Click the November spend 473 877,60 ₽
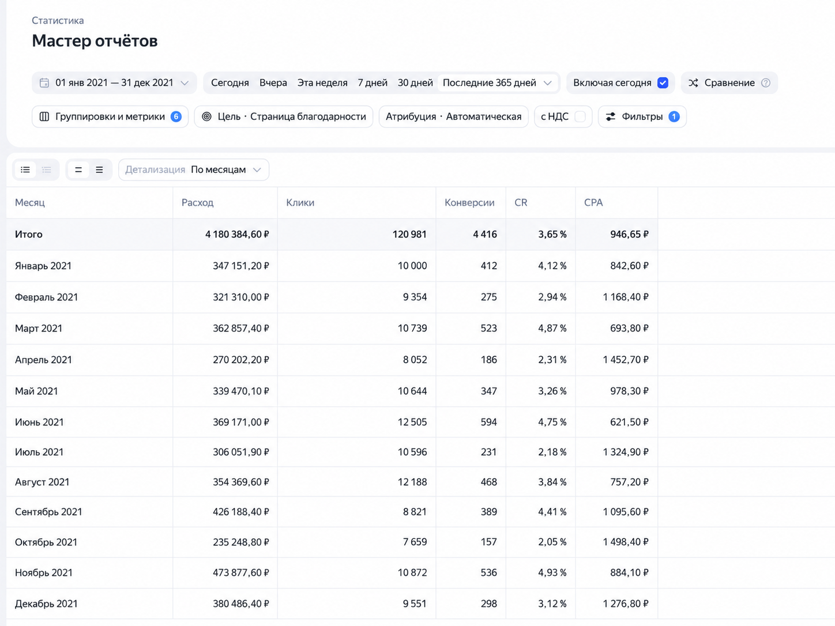The height and width of the screenshot is (626, 835). click(240, 572)
